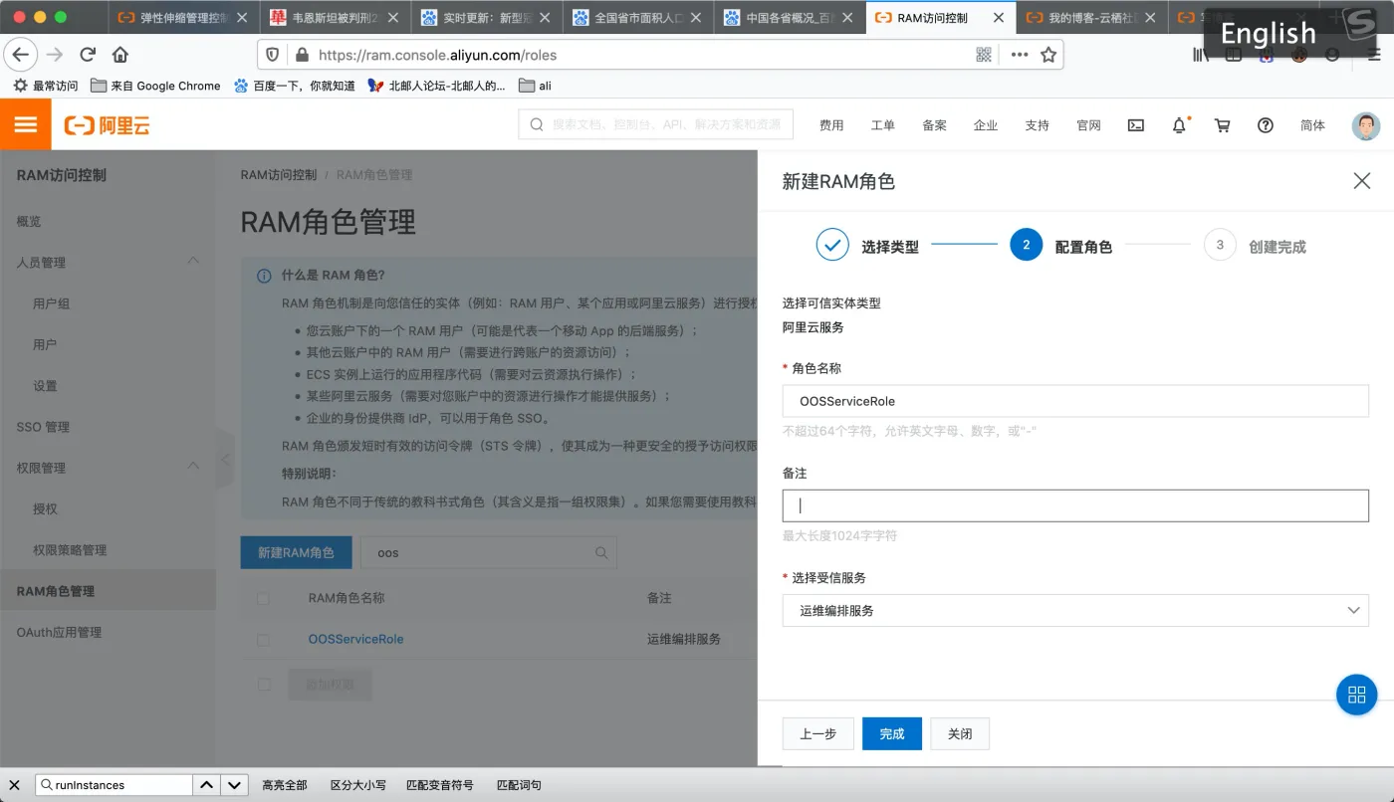The image size is (1394, 802).
Task: Go to 概览 in sidebar
Action: (30, 221)
